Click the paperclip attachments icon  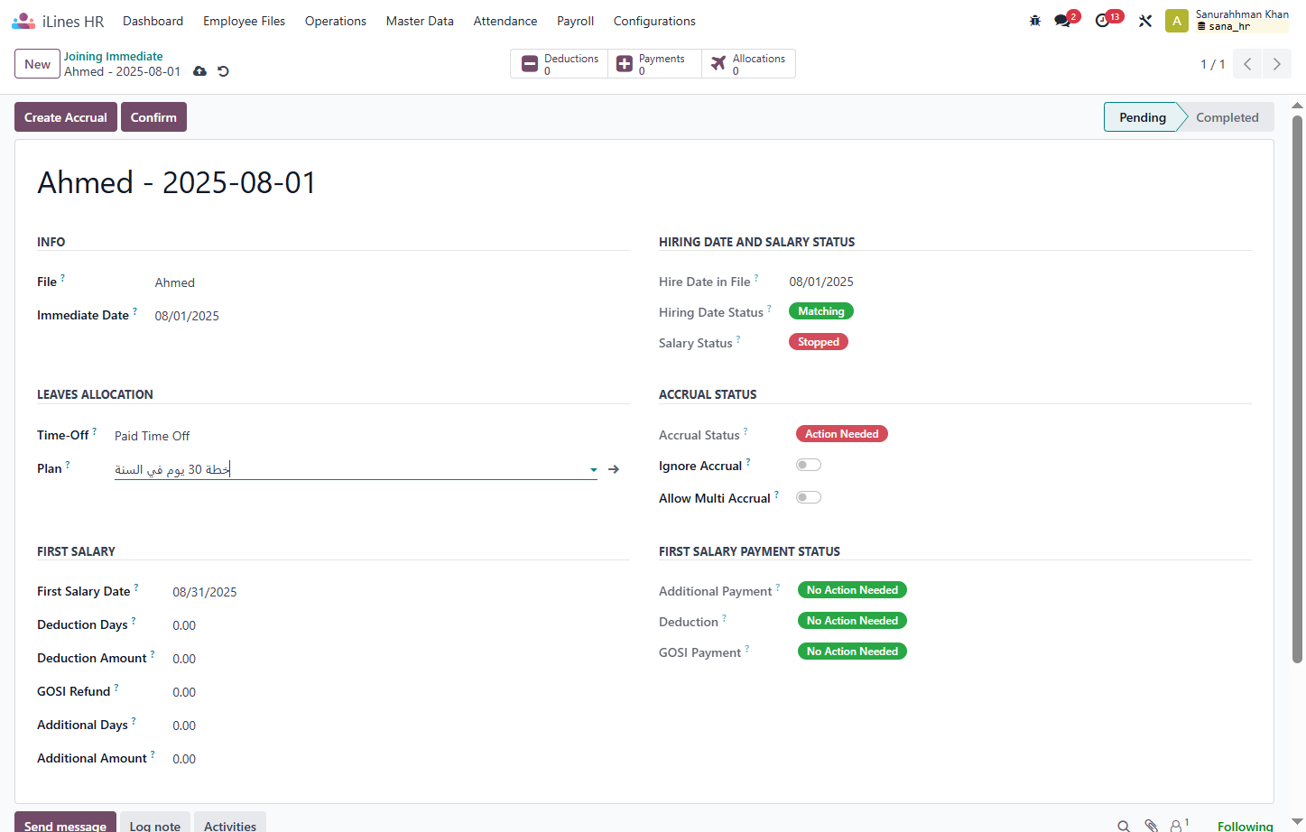1151,826
